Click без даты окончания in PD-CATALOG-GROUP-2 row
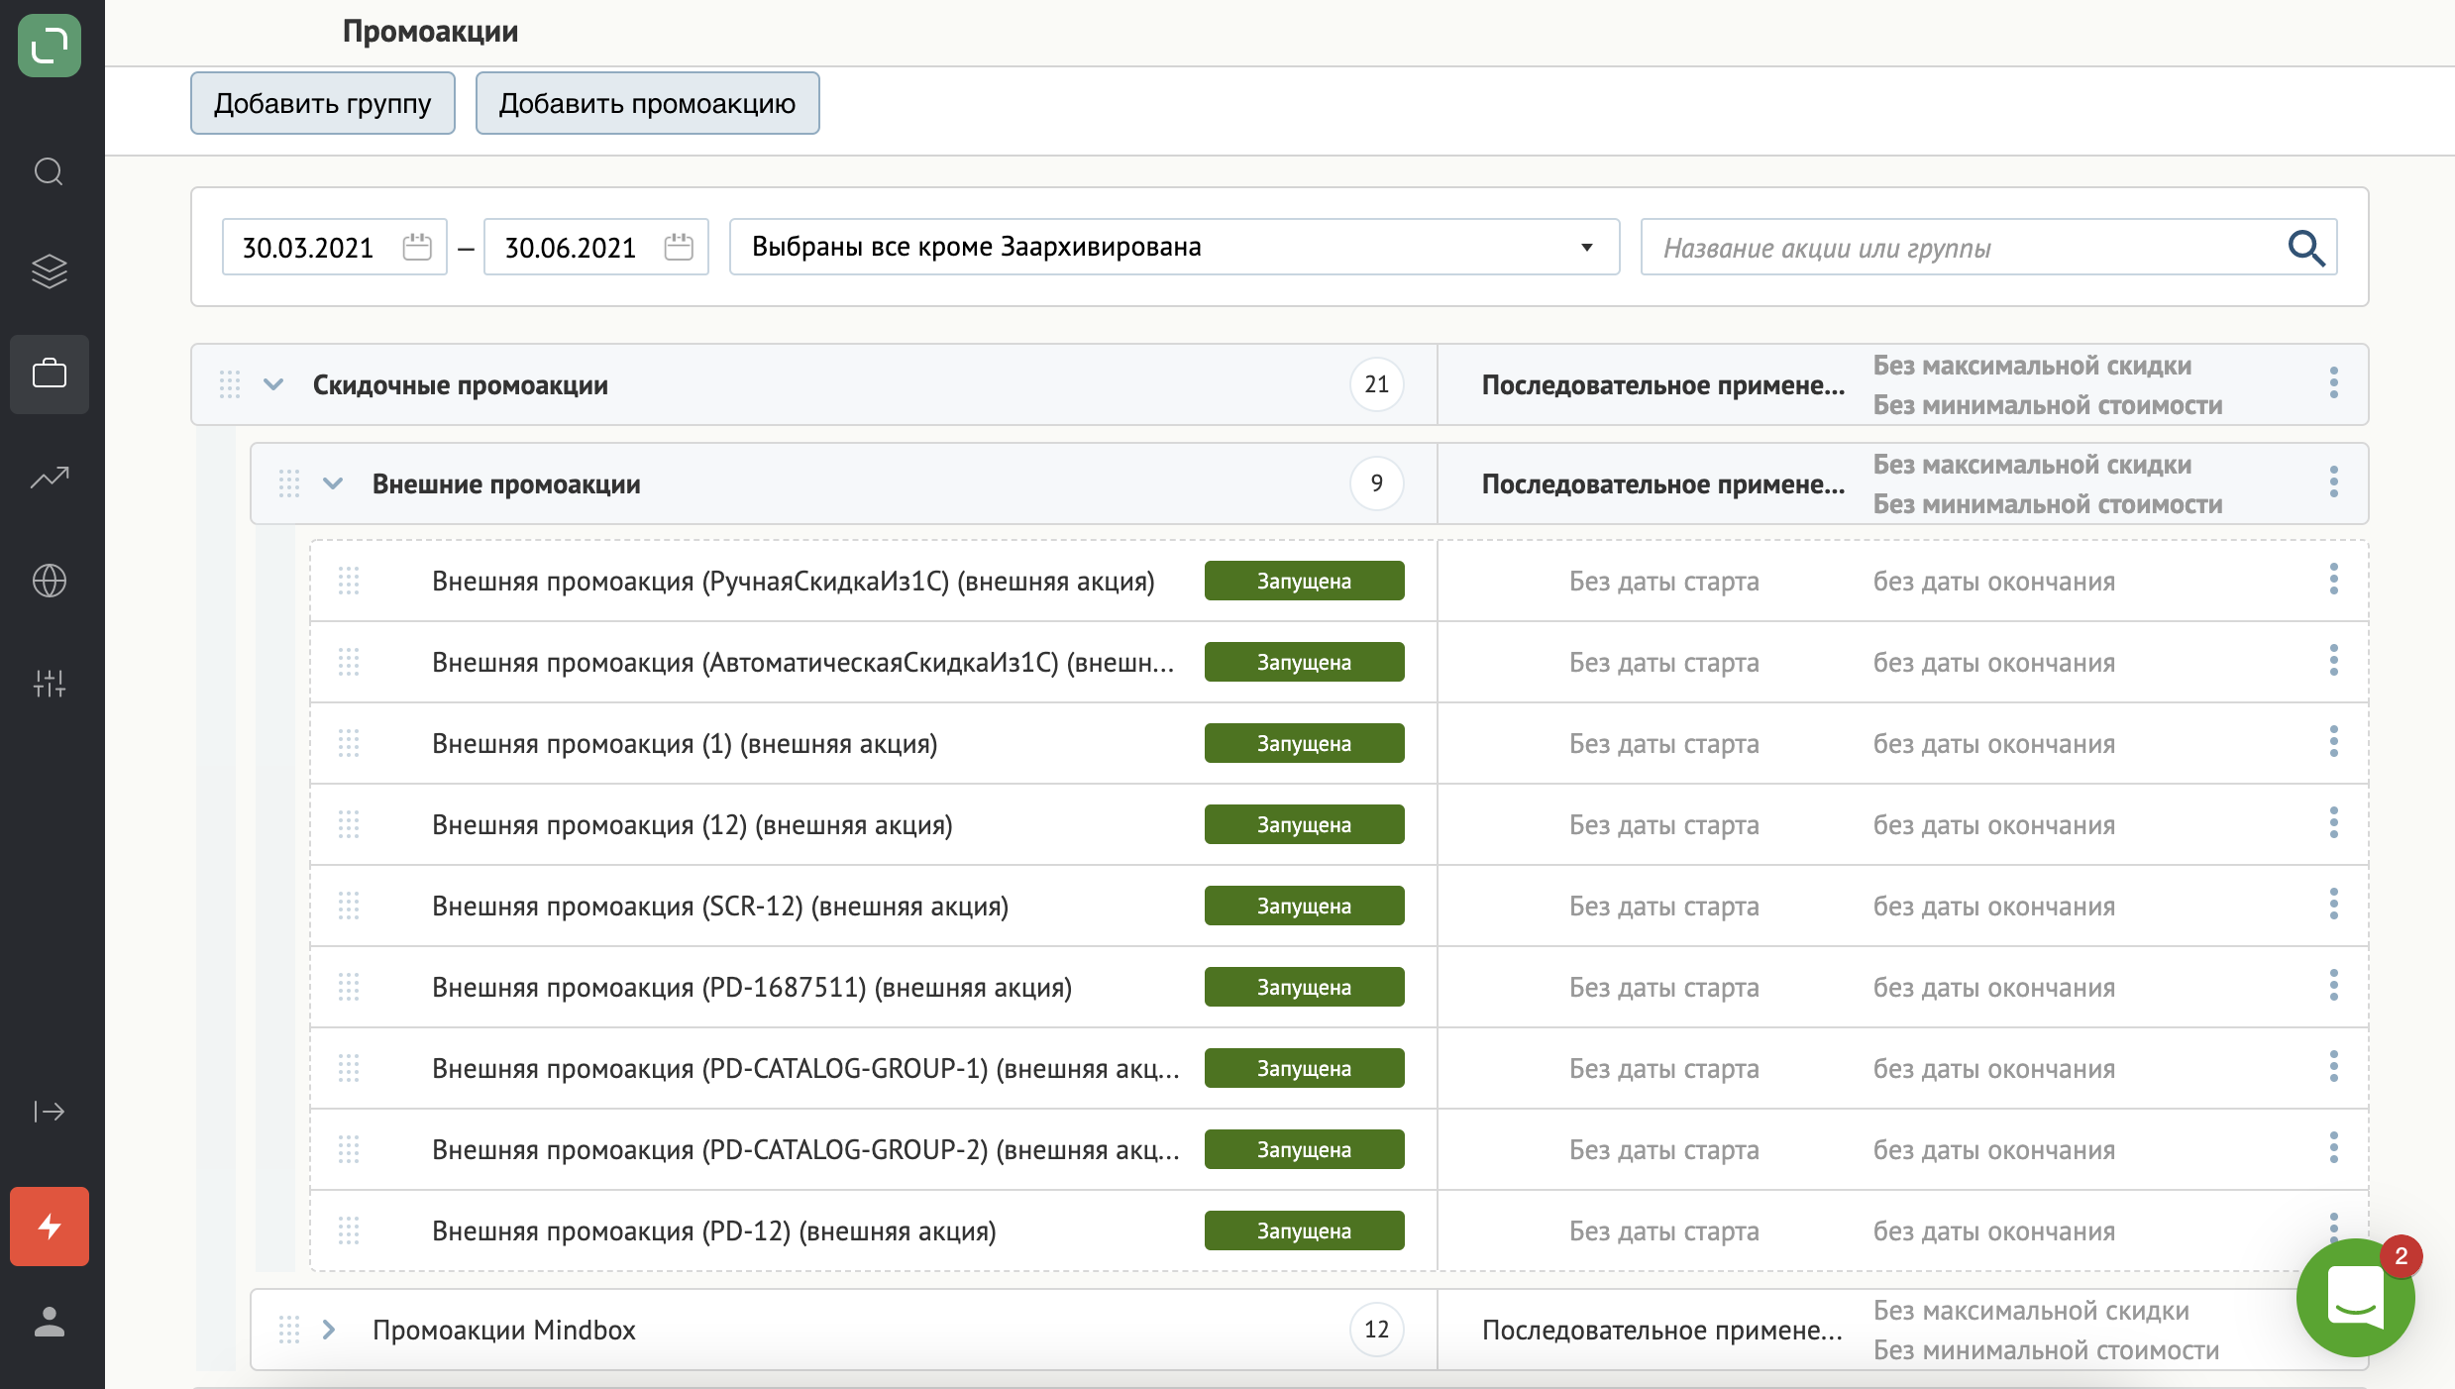 click(1994, 1149)
